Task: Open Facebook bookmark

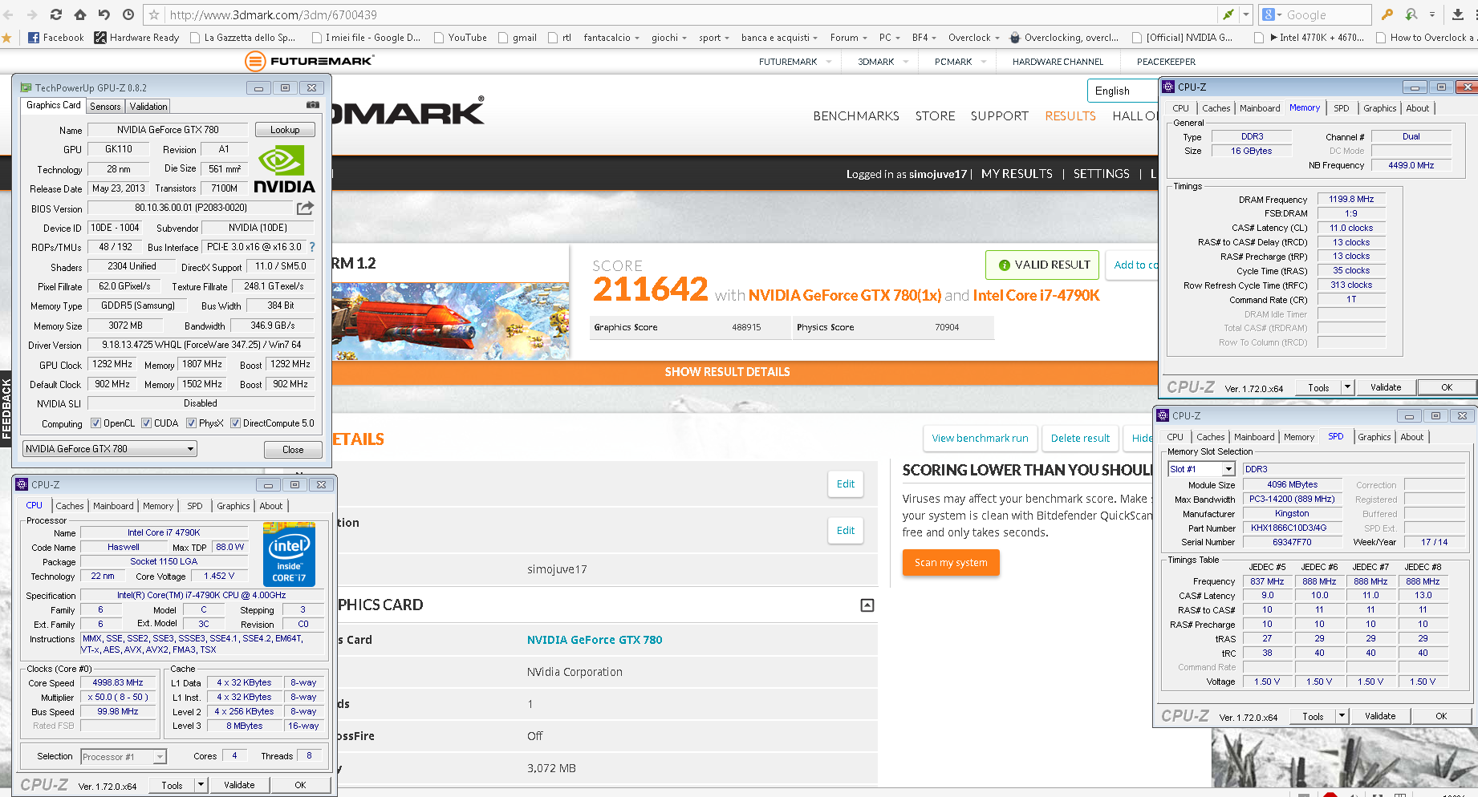Action: (55, 38)
